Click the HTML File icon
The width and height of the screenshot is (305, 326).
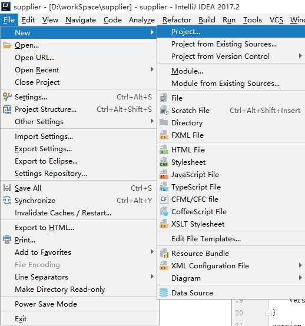coord(164,149)
